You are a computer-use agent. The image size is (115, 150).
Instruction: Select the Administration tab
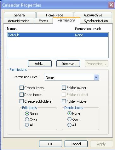(19, 21)
